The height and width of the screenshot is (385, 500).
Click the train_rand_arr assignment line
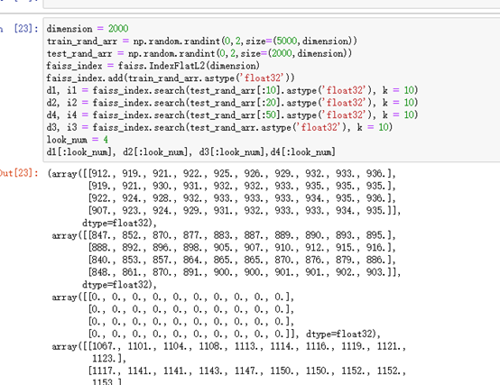[202, 41]
